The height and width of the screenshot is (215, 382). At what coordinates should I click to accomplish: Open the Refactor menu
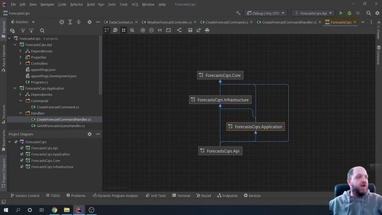(76, 4)
